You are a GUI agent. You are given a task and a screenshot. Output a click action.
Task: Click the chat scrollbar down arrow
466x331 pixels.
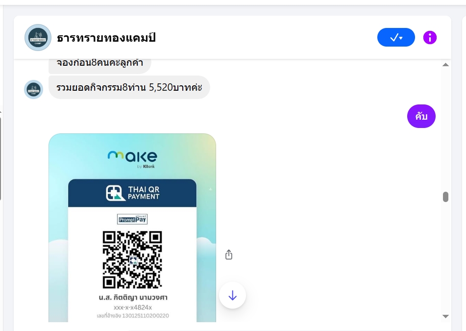(445, 316)
